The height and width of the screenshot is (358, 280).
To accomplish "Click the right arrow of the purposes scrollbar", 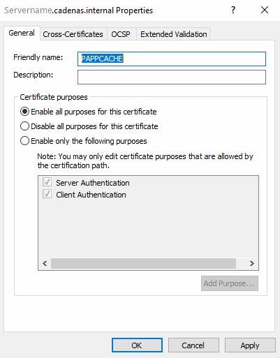I will [x=252, y=263].
